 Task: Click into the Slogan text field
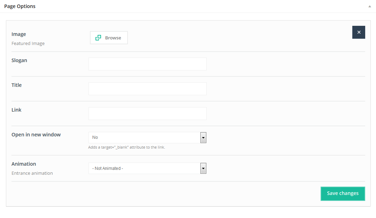(x=147, y=64)
